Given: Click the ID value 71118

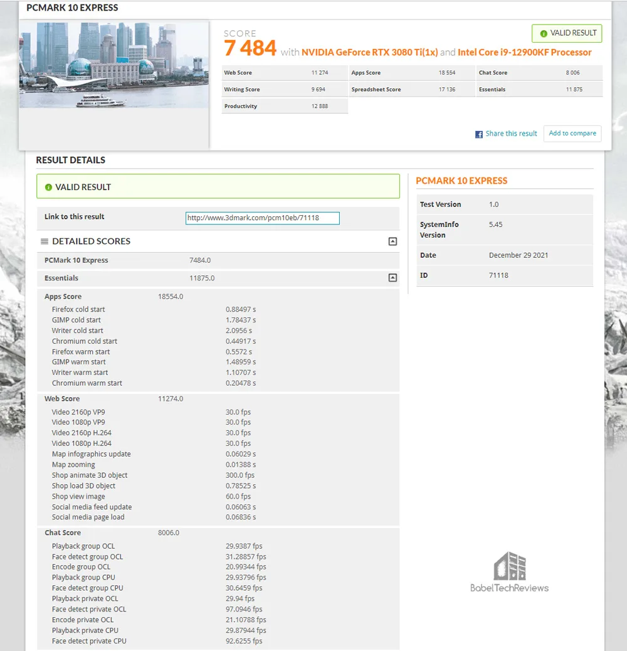Looking at the screenshot, I should [498, 275].
